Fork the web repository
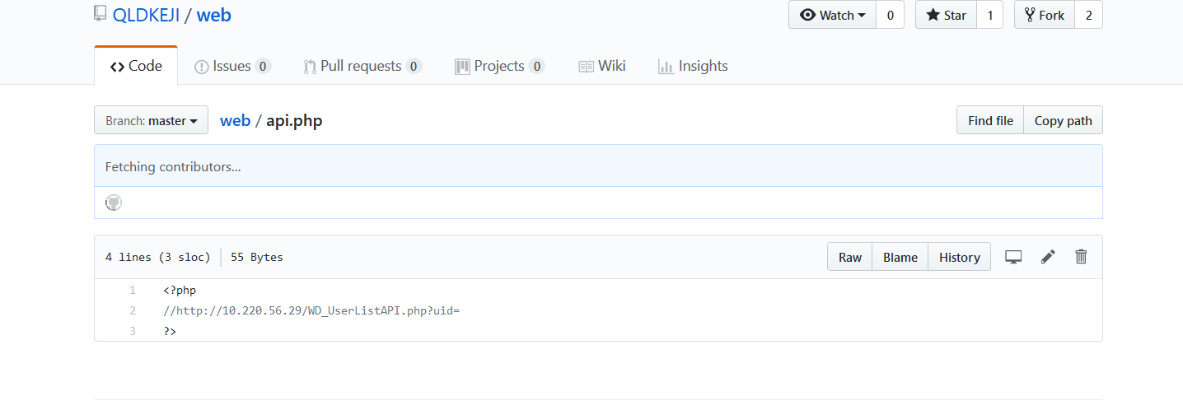This screenshot has width=1183, height=410. tap(1044, 15)
